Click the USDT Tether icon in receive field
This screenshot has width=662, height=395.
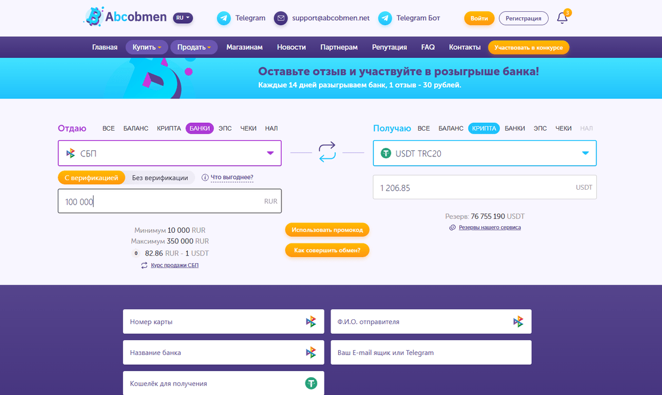[386, 153]
